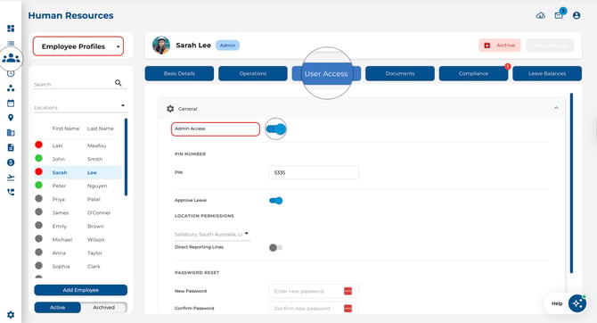
Task: Click the search magnifier icon
Action: click(118, 83)
